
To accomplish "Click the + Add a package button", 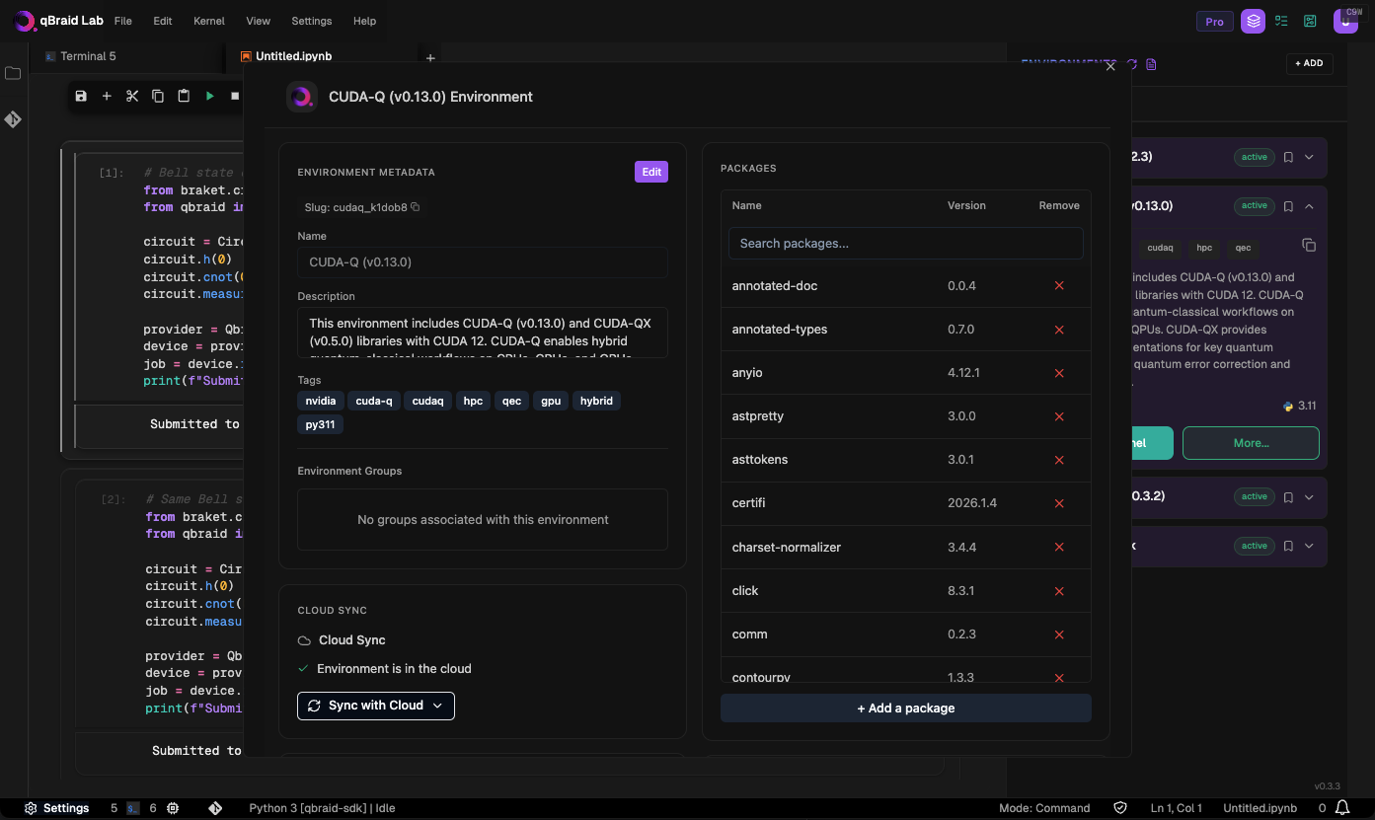I will [x=906, y=708].
